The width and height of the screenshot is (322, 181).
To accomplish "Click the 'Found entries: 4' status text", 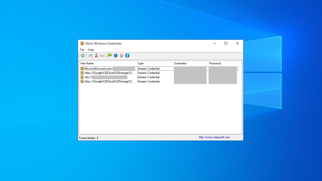I will click(x=89, y=138).
